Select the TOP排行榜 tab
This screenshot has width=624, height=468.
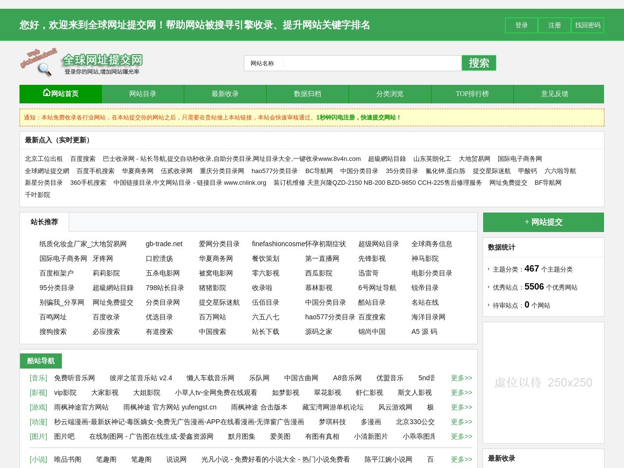pos(472,94)
